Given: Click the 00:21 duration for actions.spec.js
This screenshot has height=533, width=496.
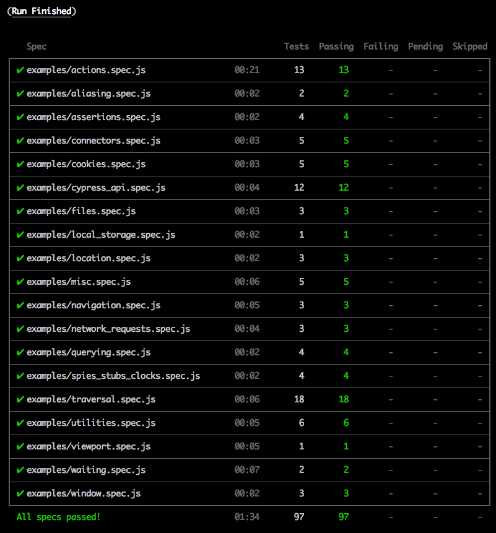Looking at the screenshot, I should [247, 70].
